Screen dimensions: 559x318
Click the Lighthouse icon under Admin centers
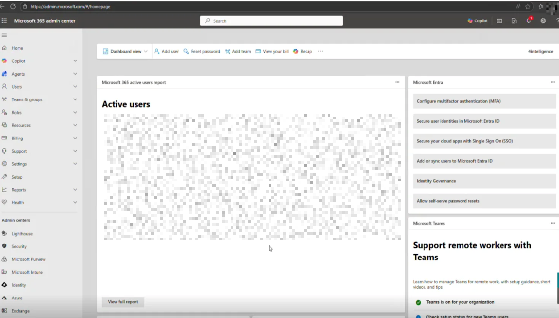coord(4,234)
